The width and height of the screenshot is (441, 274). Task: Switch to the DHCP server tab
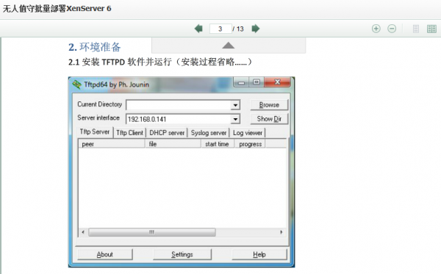(x=167, y=133)
